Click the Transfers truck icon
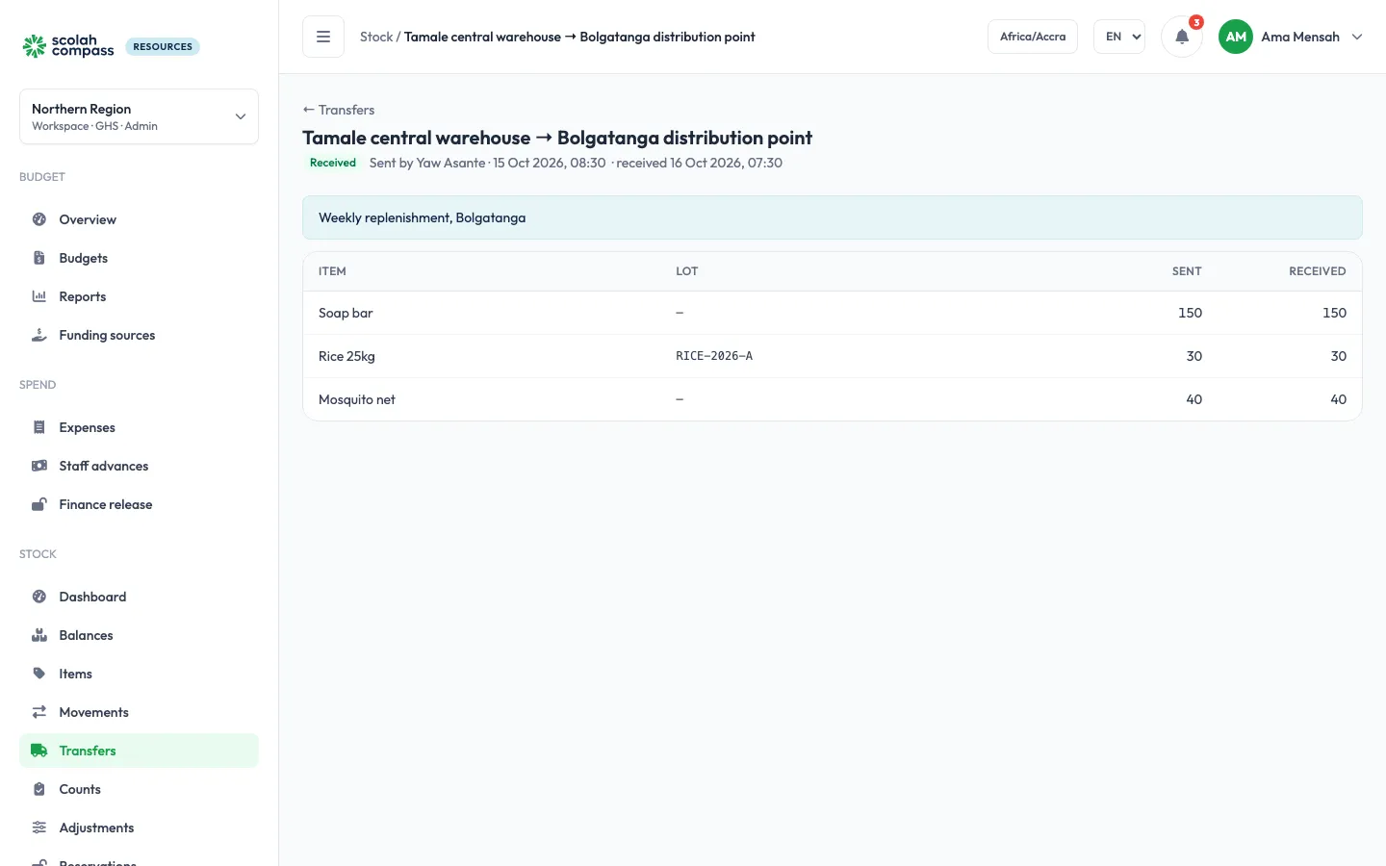Image resolution: width=1386 pixels, height=866 pixels. (39, 751)
